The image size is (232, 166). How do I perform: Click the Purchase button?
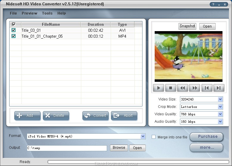point(206,137)
